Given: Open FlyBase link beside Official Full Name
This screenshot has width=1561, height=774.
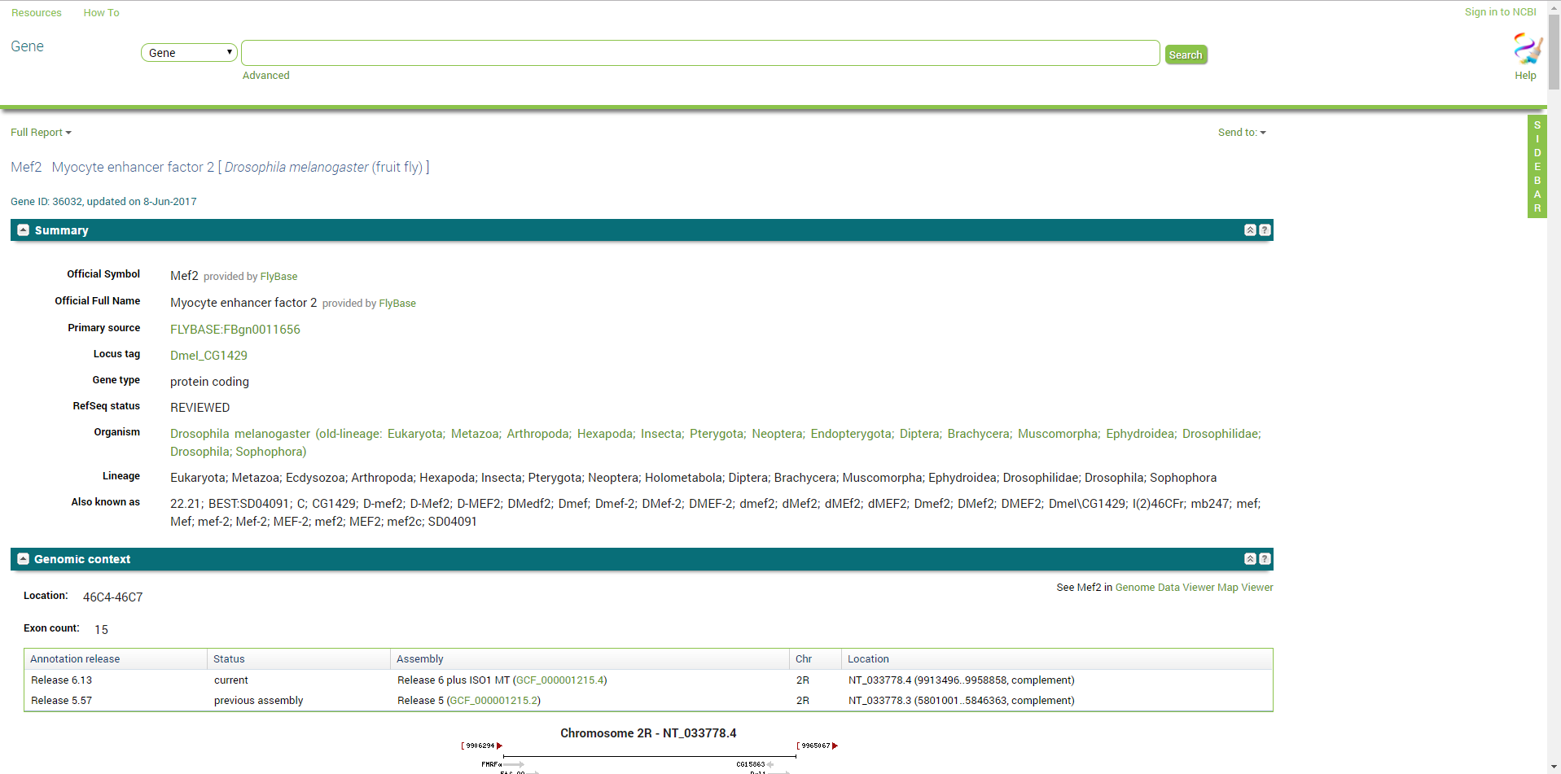Looking at the screenshot, I should [397, 304].
